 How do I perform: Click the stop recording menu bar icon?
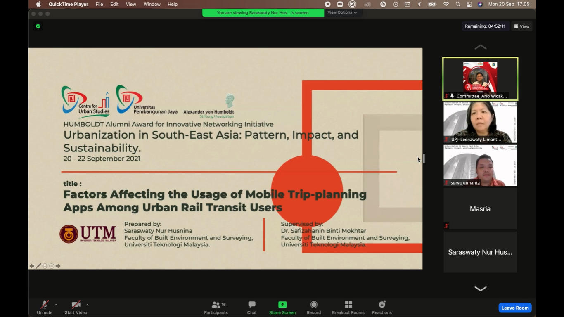coord(327,4)
